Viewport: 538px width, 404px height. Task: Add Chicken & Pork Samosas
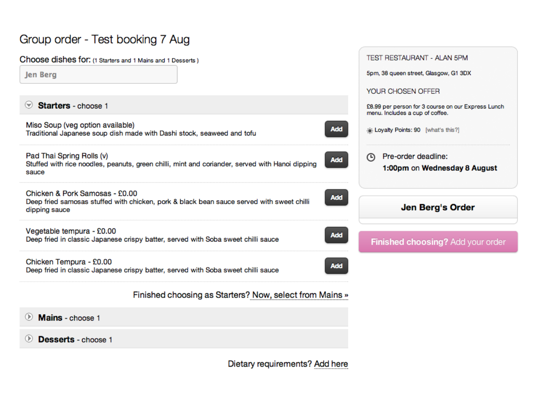point(336,197)
